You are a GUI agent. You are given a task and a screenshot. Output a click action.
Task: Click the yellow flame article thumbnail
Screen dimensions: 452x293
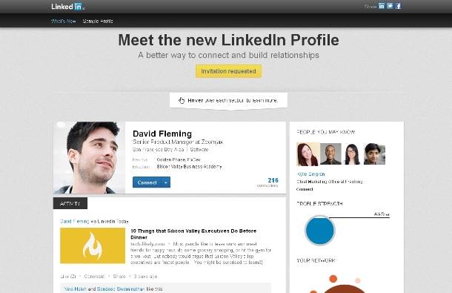93,246
